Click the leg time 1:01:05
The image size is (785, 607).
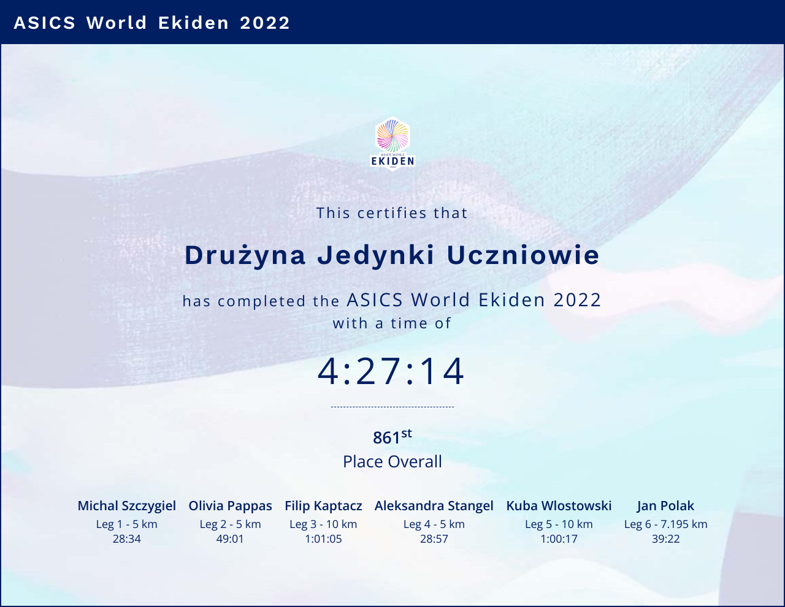click(324, 539)
